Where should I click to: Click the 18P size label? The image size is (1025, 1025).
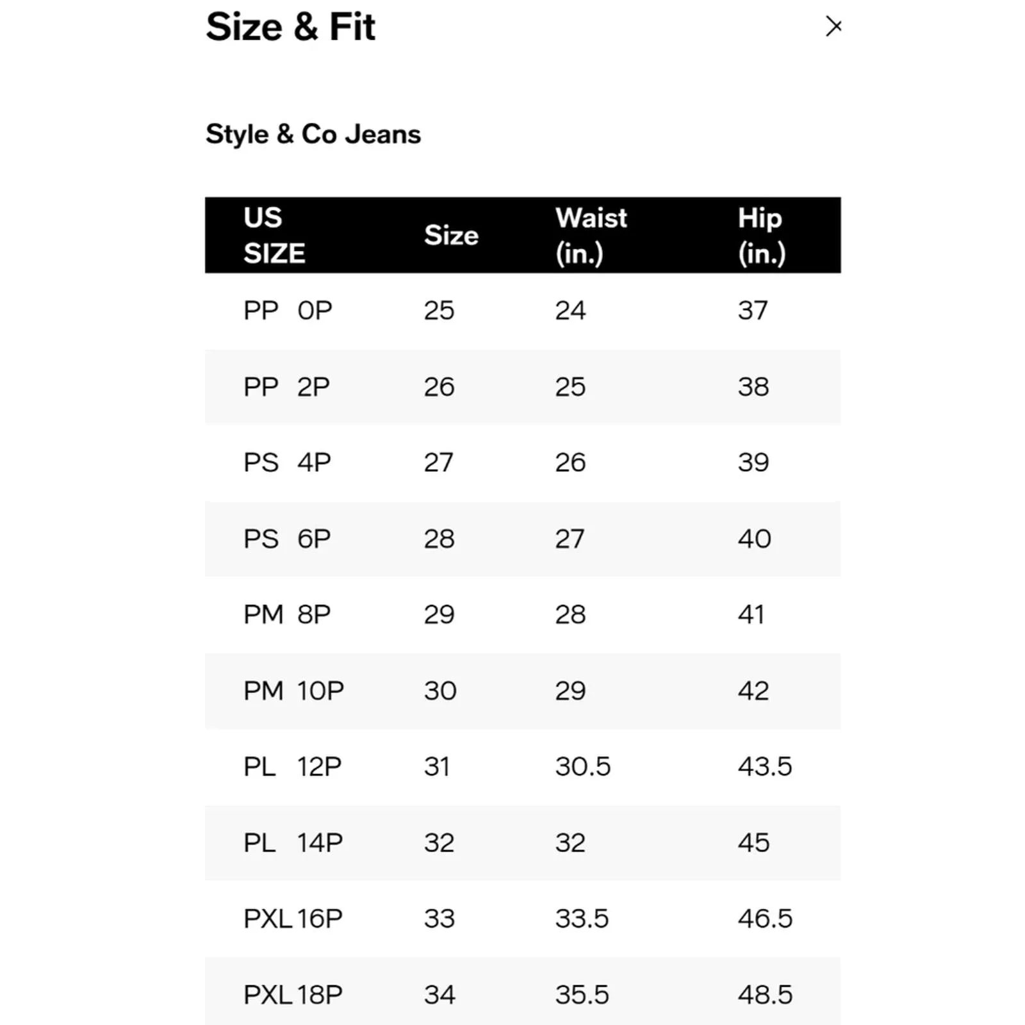(320, 995)
